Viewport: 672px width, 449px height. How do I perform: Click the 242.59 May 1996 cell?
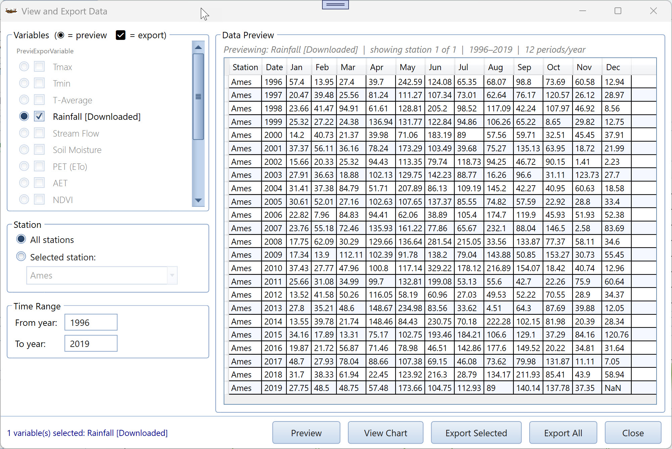[410, 82]
